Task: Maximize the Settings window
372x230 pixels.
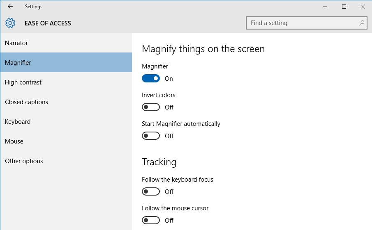Action: click(x=344, y=7)
